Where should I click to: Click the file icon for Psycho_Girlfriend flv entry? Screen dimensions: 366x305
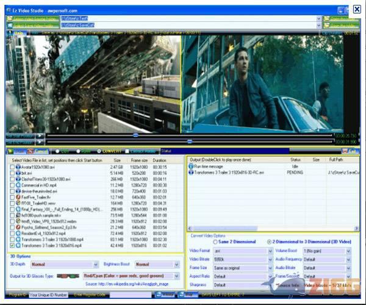tap(18, 228)
